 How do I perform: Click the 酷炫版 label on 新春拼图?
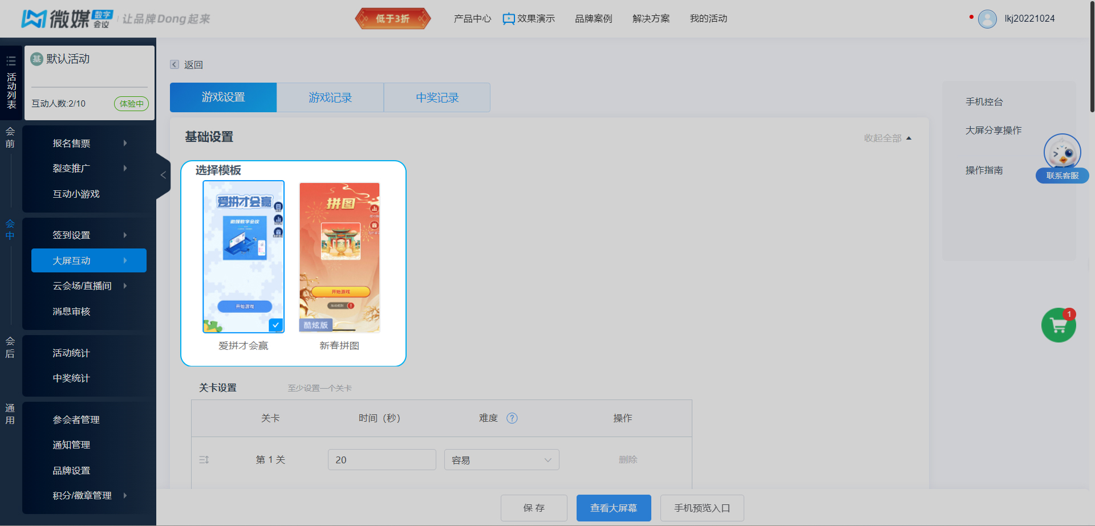pos(316,325)
